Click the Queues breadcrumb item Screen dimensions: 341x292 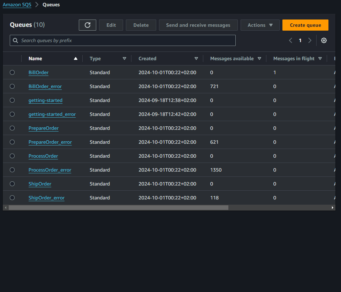[51, 5]
